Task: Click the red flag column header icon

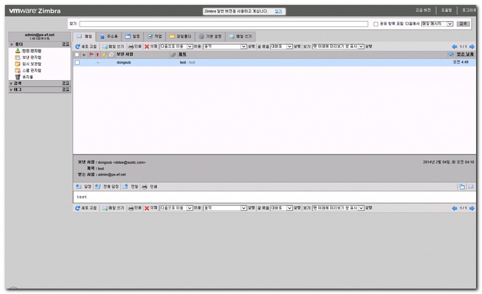Action: point(91,55)
